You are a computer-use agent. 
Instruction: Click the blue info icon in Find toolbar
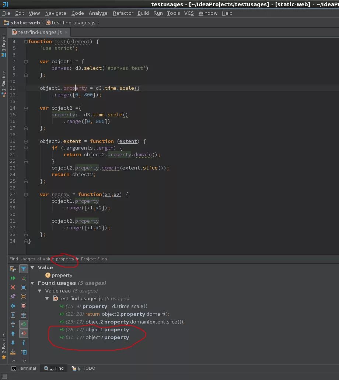click(24, 343)
